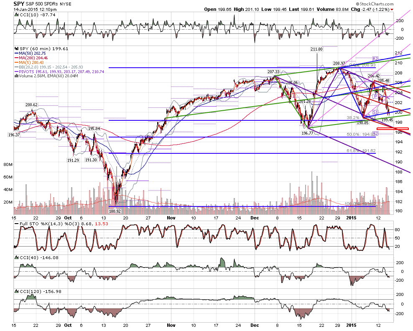Select the P pivot point marker

pos(375,97)
